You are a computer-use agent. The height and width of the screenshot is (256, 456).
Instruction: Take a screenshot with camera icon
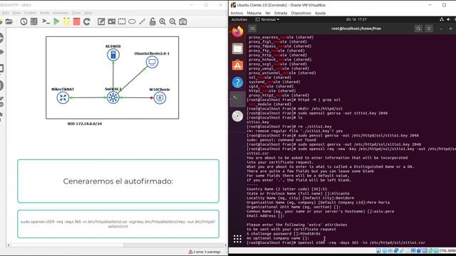coord(183,22)
